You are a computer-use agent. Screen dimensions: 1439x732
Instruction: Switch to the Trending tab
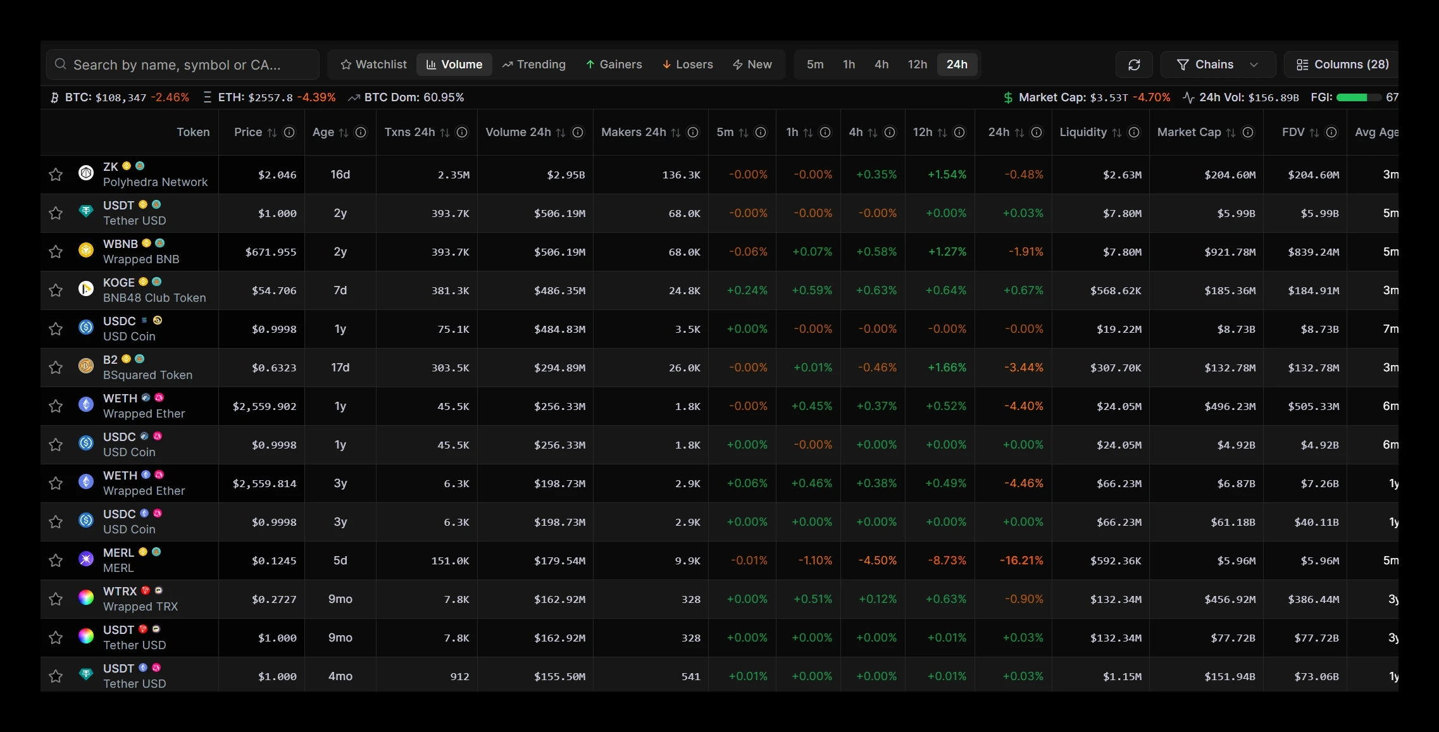click(534, 65)
